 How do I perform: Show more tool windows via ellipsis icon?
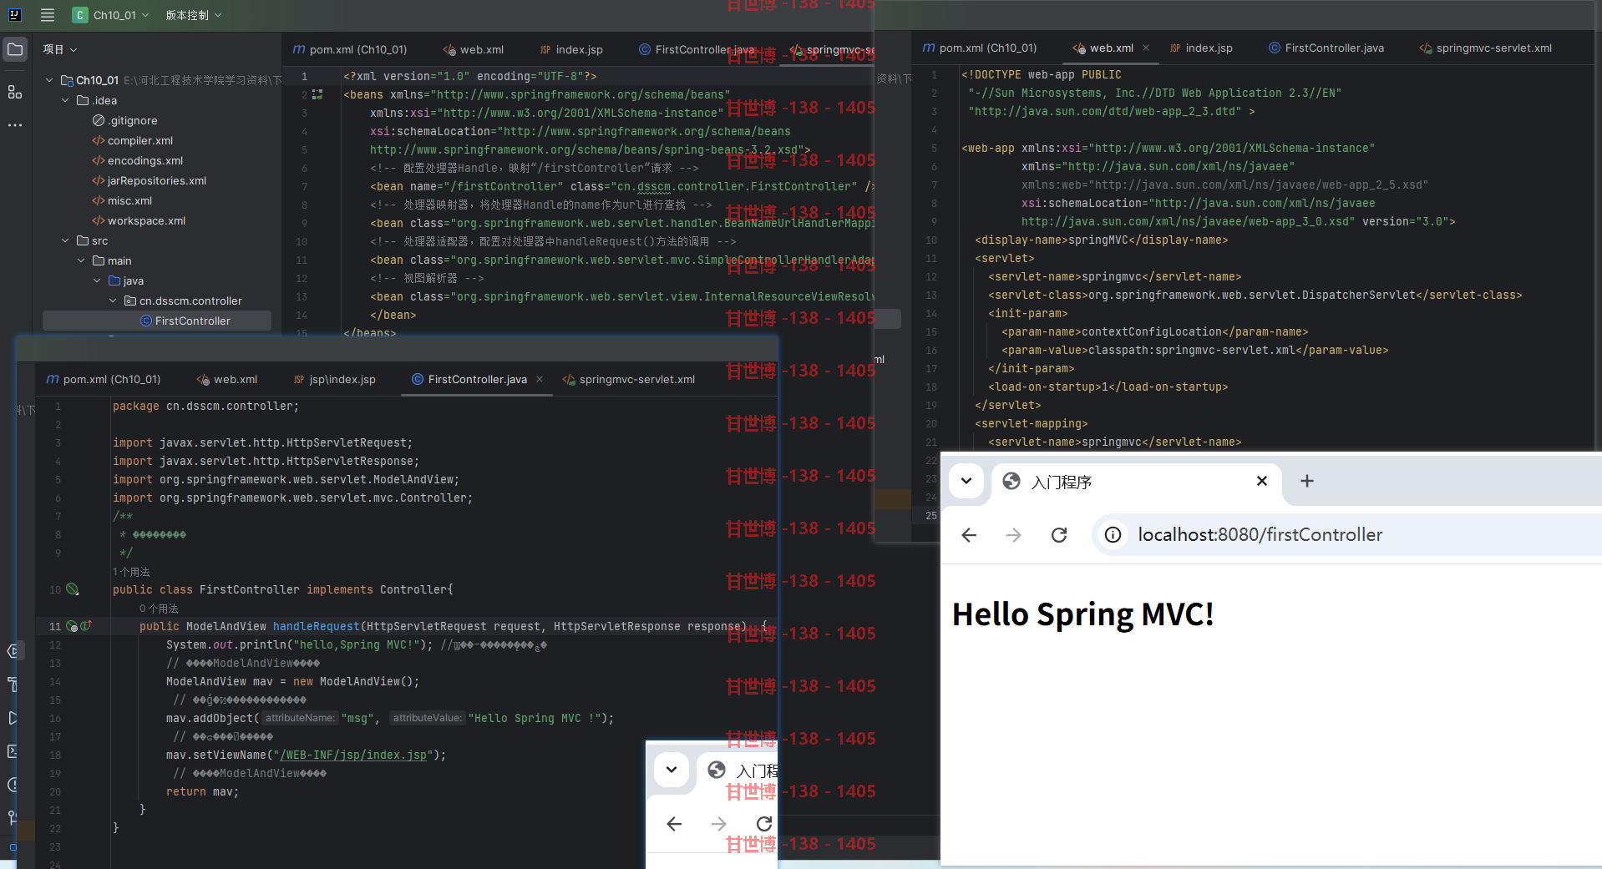15,125
